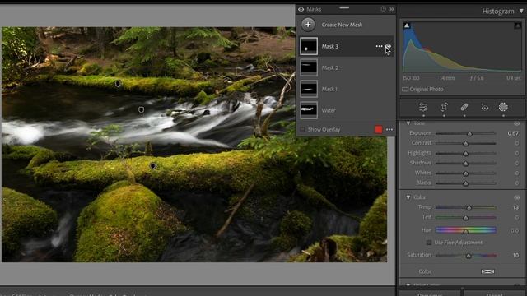This screenshot has width=527, height=296.
Task: Click the Exposure value 0.67 field
Action: pyautogui.click(x=513, y=133)
